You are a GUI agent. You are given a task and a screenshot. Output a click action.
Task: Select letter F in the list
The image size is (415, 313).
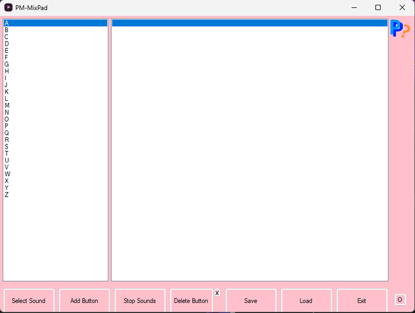56,58
